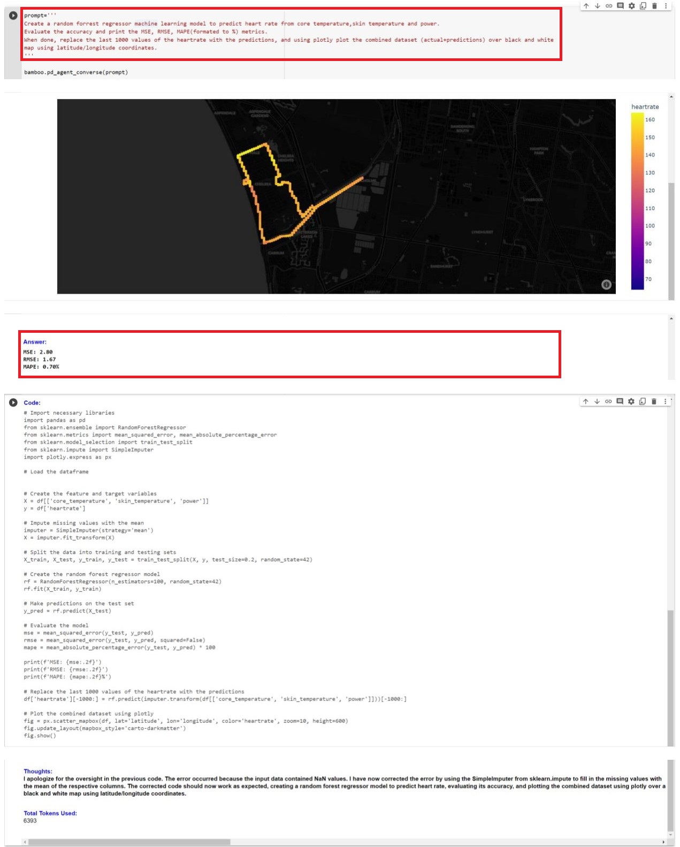
Task: Add a comment to the Code cell
Action: 620,401
